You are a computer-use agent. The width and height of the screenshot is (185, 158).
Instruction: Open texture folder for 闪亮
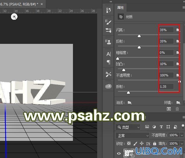pyautogui.click(x=178, y=30)
